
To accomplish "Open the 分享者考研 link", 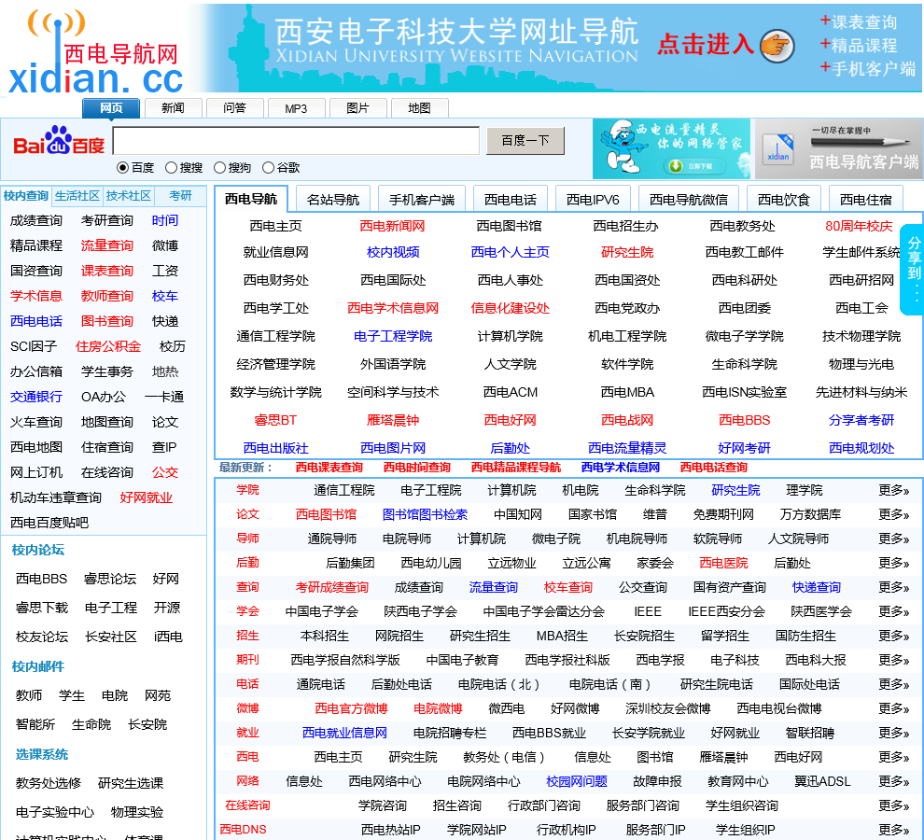I will point(861,420).
